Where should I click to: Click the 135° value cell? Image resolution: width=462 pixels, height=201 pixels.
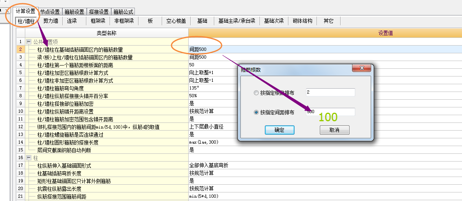click(x=194, y=88)
